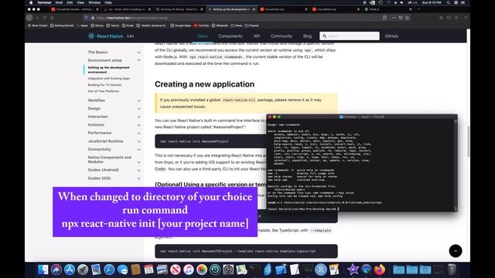
Task: Open the Help menu in menu bar
Action: click(108, 2)
